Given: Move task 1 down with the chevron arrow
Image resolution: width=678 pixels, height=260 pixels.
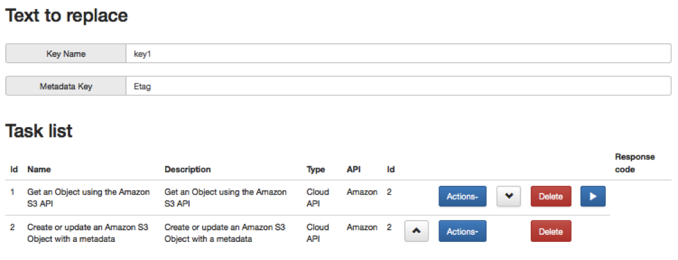Looking at the screenshot, I should tap(509, 197).
